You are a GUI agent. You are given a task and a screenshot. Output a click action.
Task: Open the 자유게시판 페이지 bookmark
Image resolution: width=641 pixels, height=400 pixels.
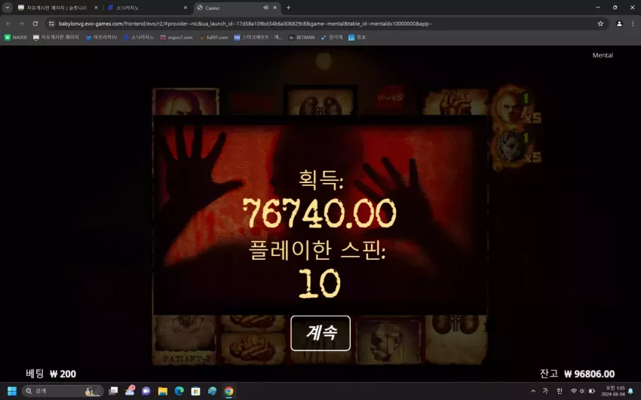tap(56, 37)
